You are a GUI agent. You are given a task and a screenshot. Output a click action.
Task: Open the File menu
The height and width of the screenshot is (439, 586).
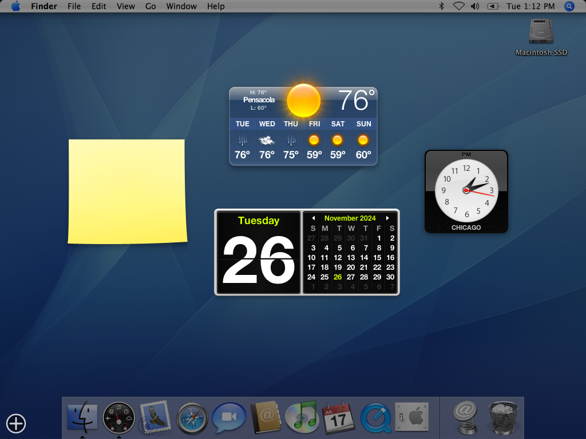tap(74, 6)
